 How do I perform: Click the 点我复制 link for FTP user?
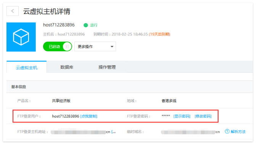pos(89,116)
